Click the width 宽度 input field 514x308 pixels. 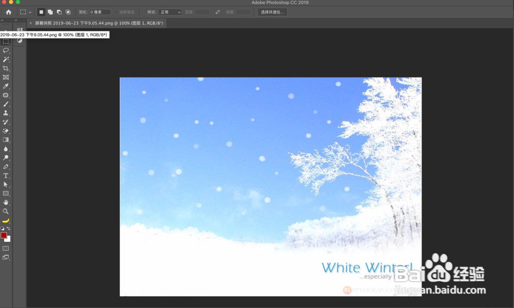pyautogui.click(x=202, y=12)
